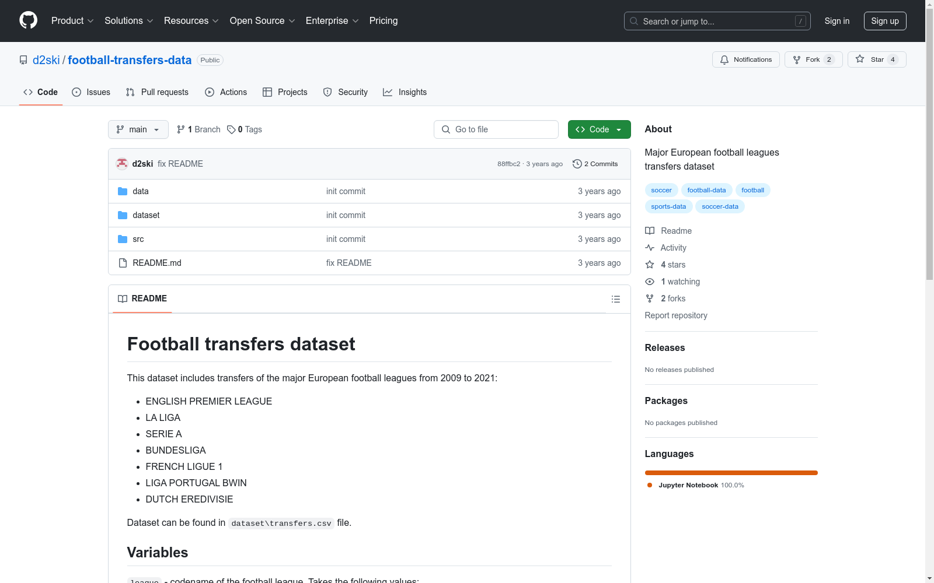Open the Insights tab
Screen dimensions: 934x583
tap(405, 92)
